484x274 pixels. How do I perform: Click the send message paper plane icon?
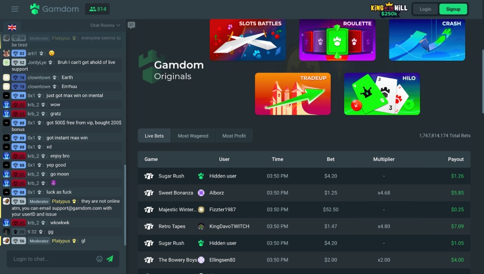[110, 258]
